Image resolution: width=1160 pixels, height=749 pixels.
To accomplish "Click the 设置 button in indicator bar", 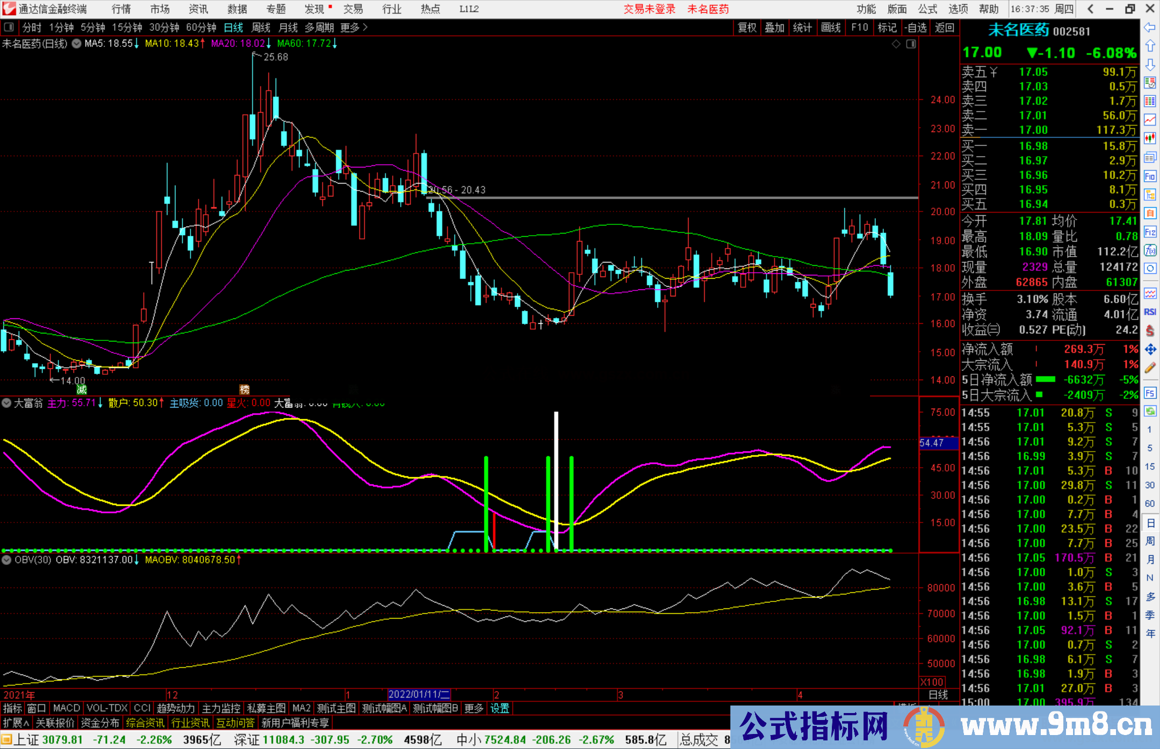I will pos(499,708).
